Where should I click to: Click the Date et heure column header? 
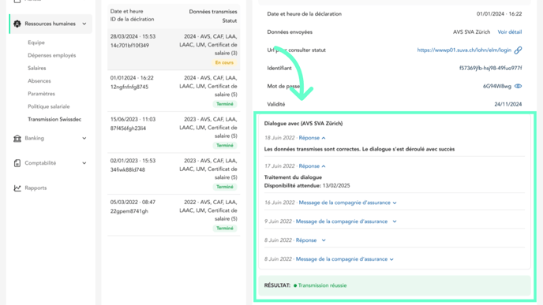point(126,11)
